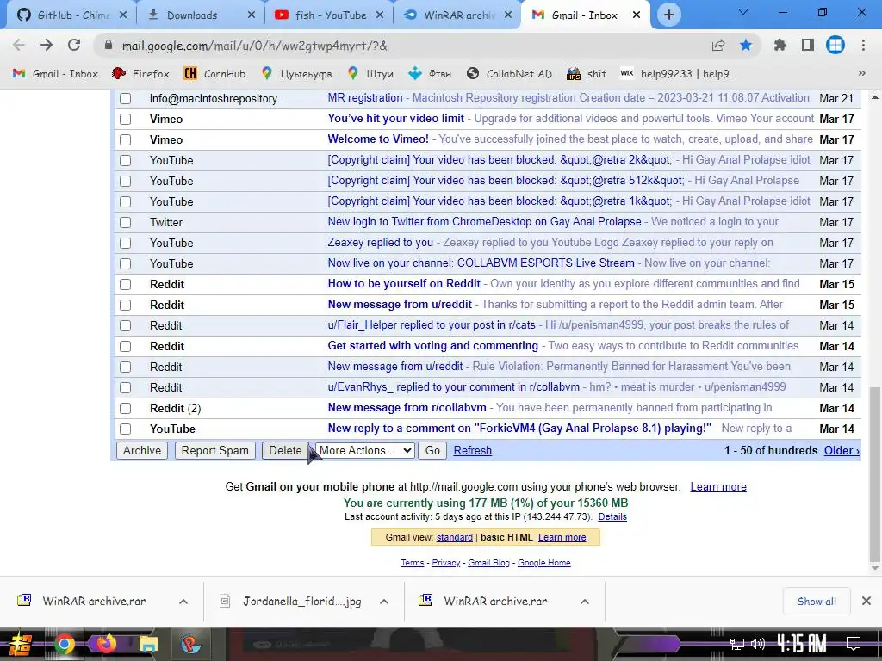Expand last WinRAR archive.rar download options
Screen dimensions: 882x661
585,602
